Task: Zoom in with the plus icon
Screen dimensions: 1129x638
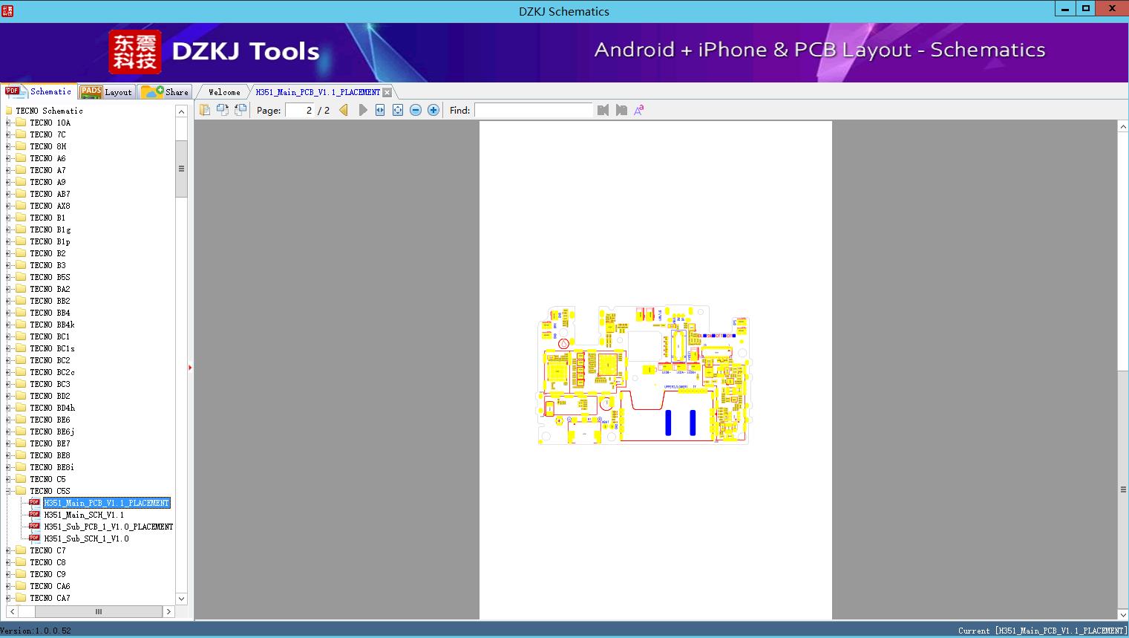Action: [433, 110]
